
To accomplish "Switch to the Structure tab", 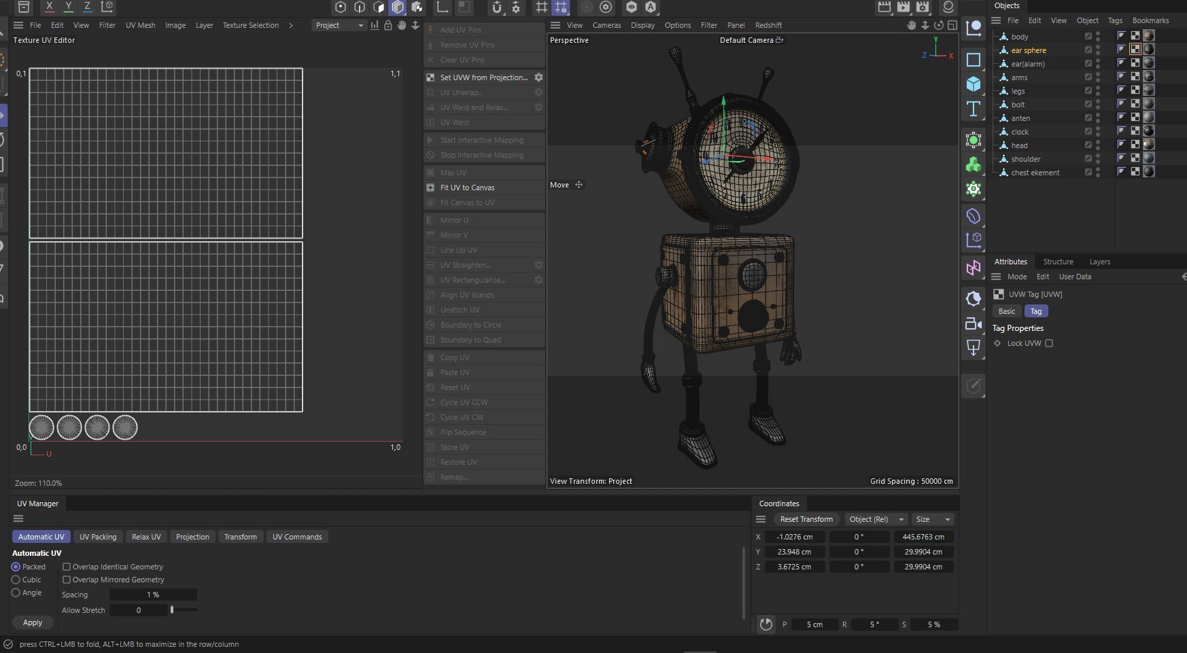I will pos(1058,262).
